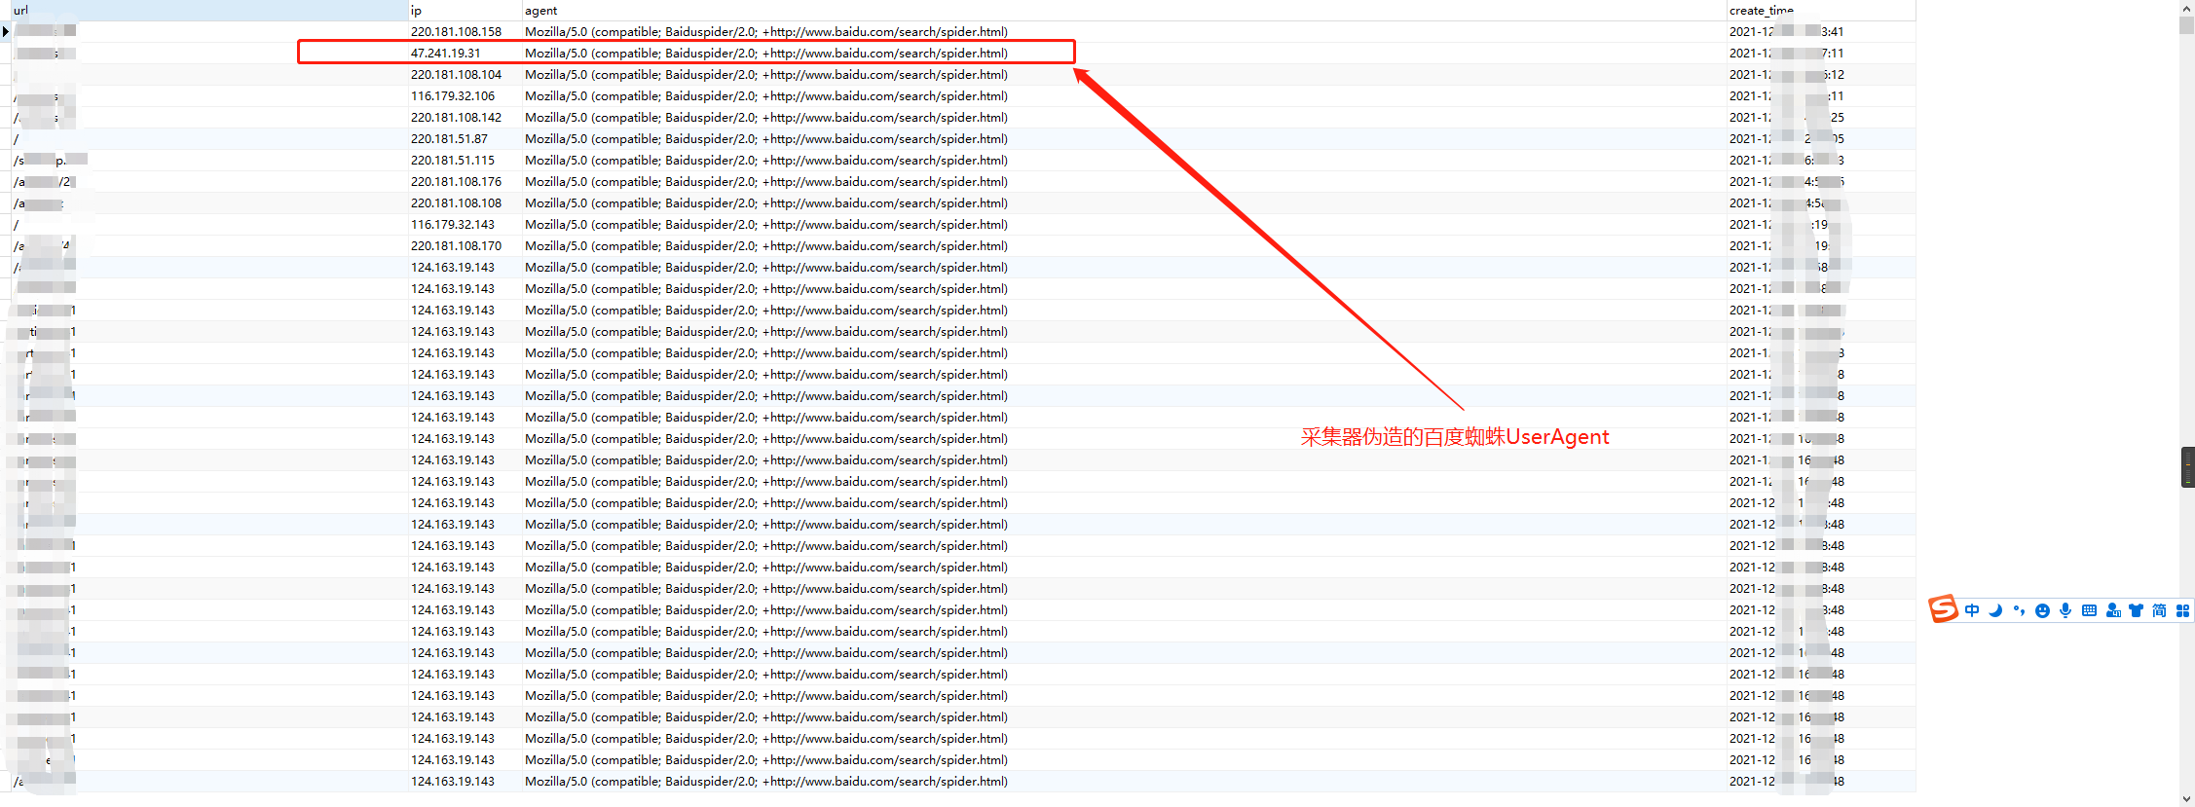The height and width of the screenshot is (807, 2195).
Task: Toggle Chinese punctuation icon on IME bar
Action: (x=2019, y=610)
